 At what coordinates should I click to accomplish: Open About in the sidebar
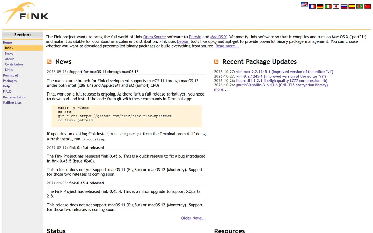pyautogui.click(x=9, y=59)
